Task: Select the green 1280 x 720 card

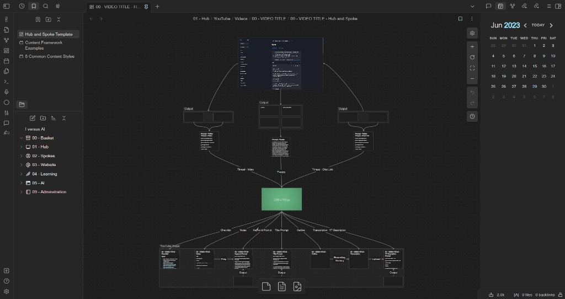Action: [x=282, y=199]
